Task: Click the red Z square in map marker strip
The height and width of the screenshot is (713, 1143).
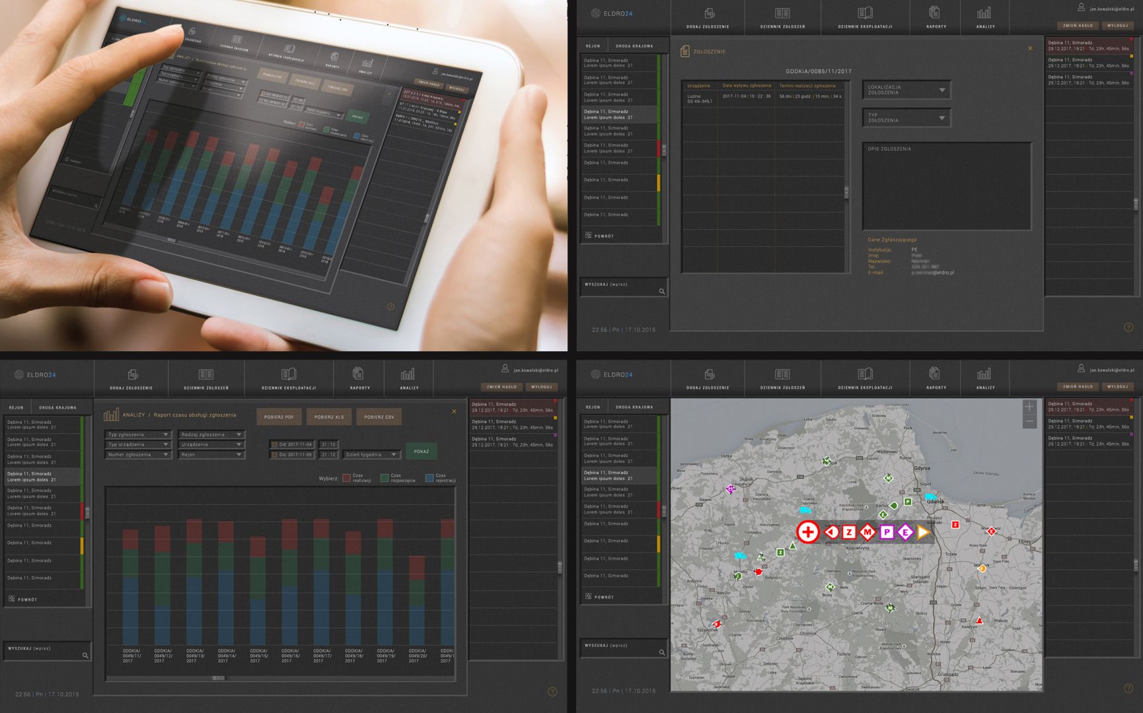Action: point(849,532)
